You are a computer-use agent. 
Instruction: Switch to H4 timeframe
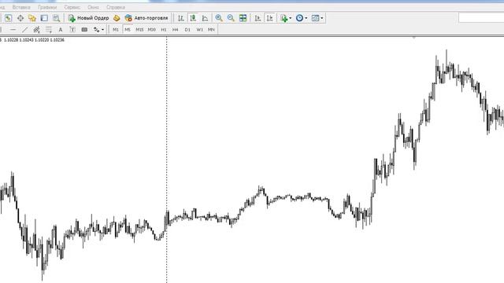[x=175, y=30]
